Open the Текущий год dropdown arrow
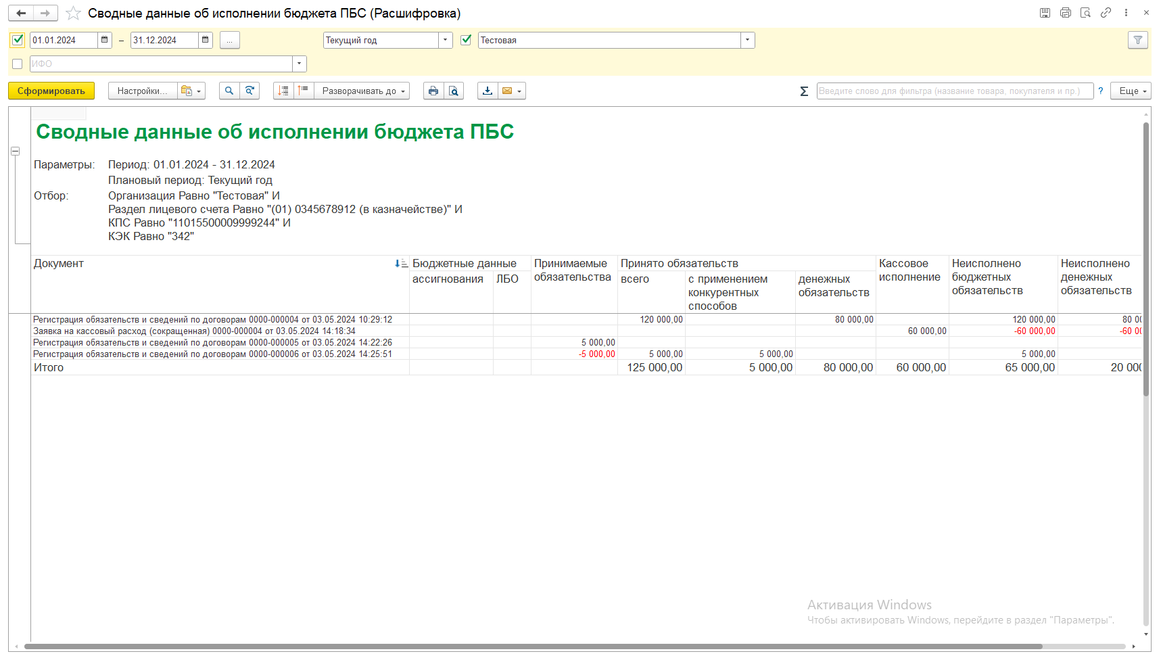The height and width of the screenshot is (658, 1161). [446, 40]
